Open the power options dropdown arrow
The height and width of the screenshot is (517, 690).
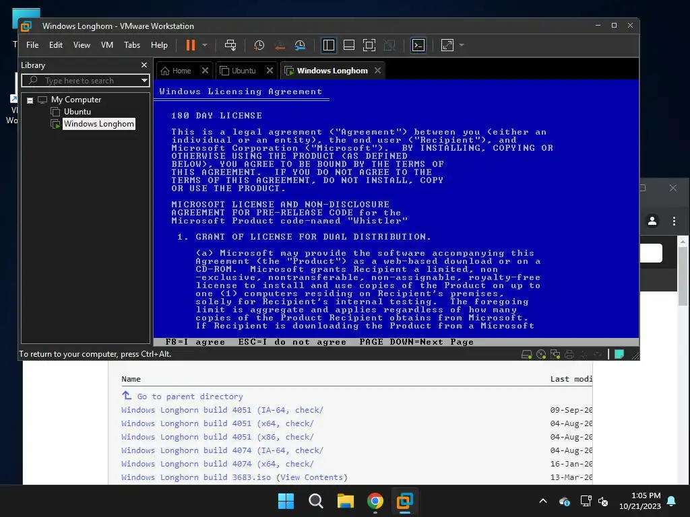(205, 45)
